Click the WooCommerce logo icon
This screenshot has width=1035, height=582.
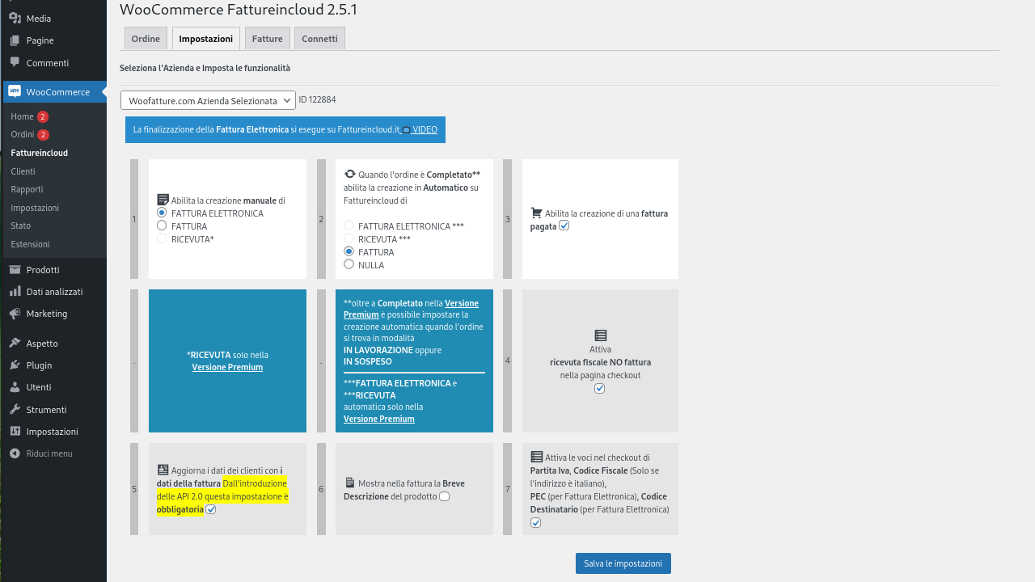point(15,91)
